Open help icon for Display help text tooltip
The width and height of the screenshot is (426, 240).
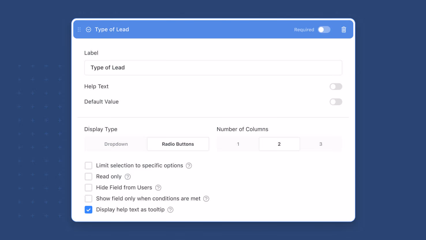(x=170, y=210)
